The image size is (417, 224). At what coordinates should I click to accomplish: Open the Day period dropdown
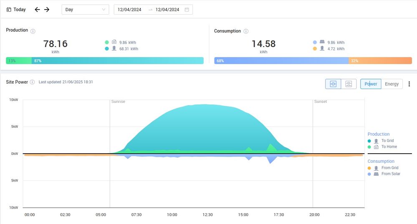click(x=85, y=10)
